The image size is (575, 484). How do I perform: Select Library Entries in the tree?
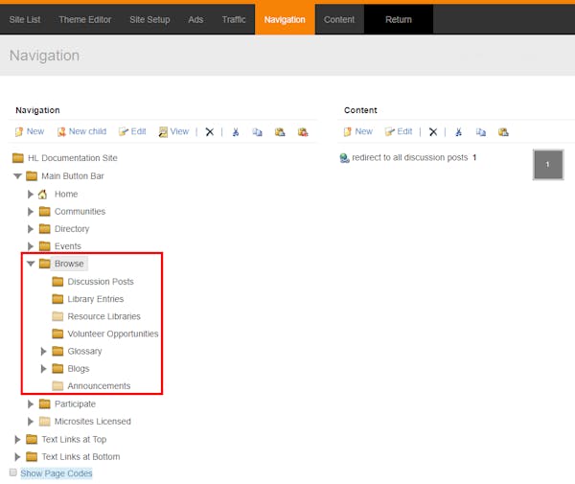(x=95, y=299)
